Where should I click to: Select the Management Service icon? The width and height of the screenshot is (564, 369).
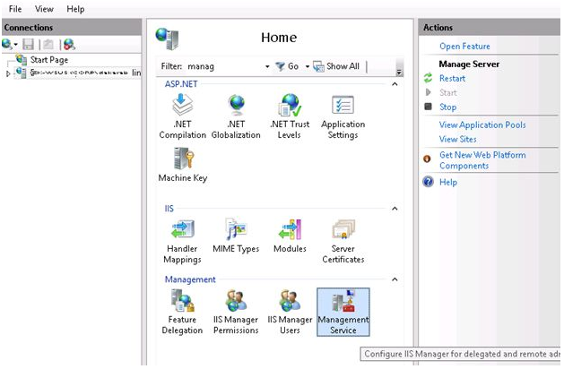coord(343,312)
